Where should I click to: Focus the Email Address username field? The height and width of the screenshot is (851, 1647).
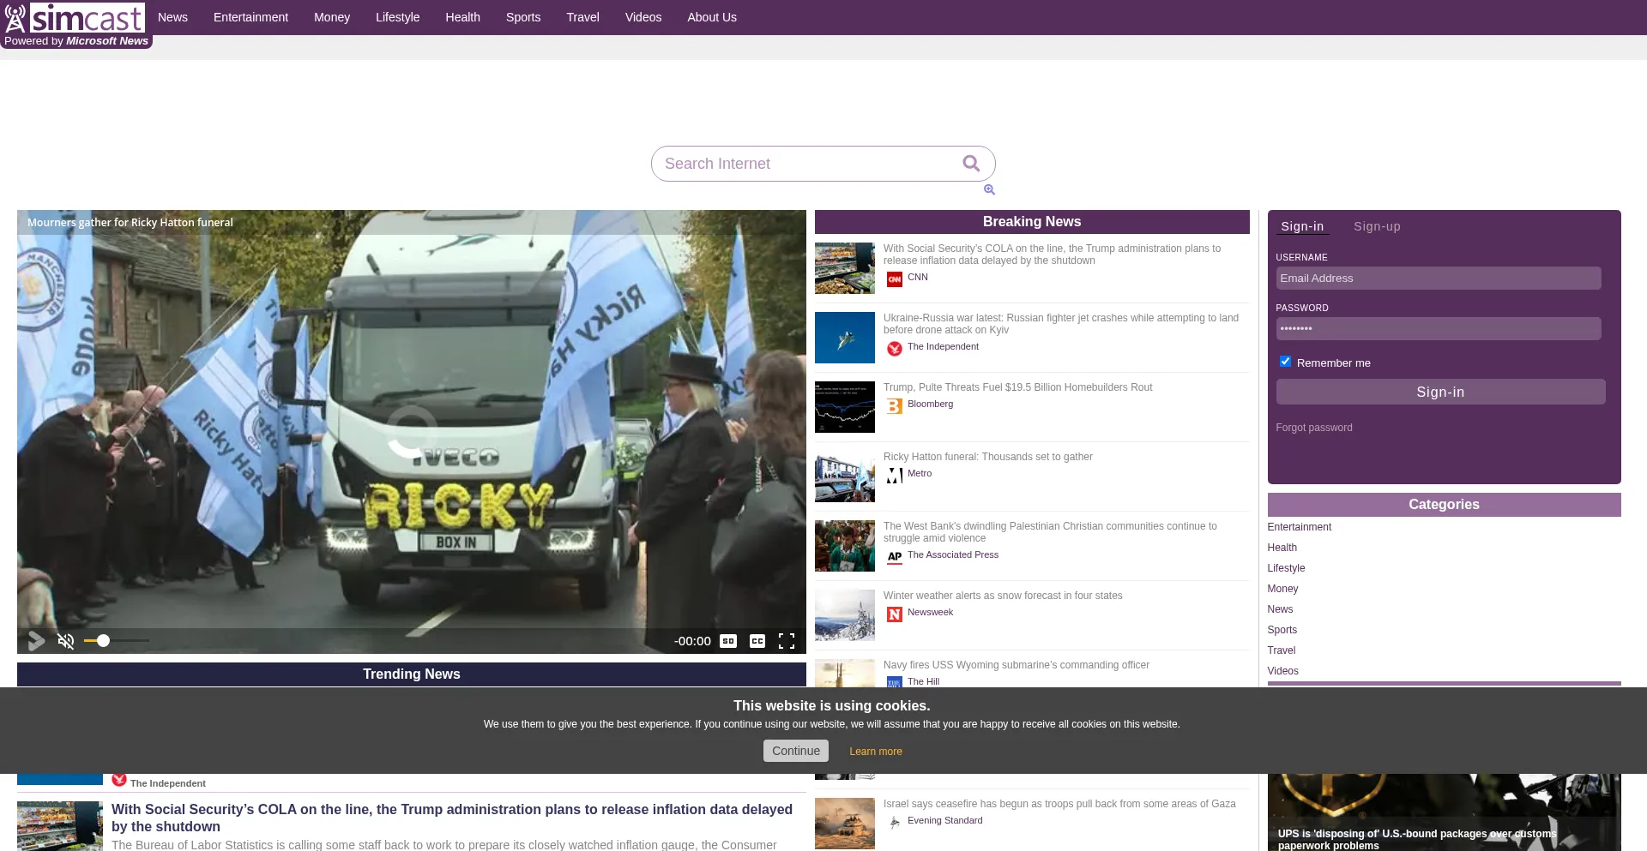pos(1438,279)
